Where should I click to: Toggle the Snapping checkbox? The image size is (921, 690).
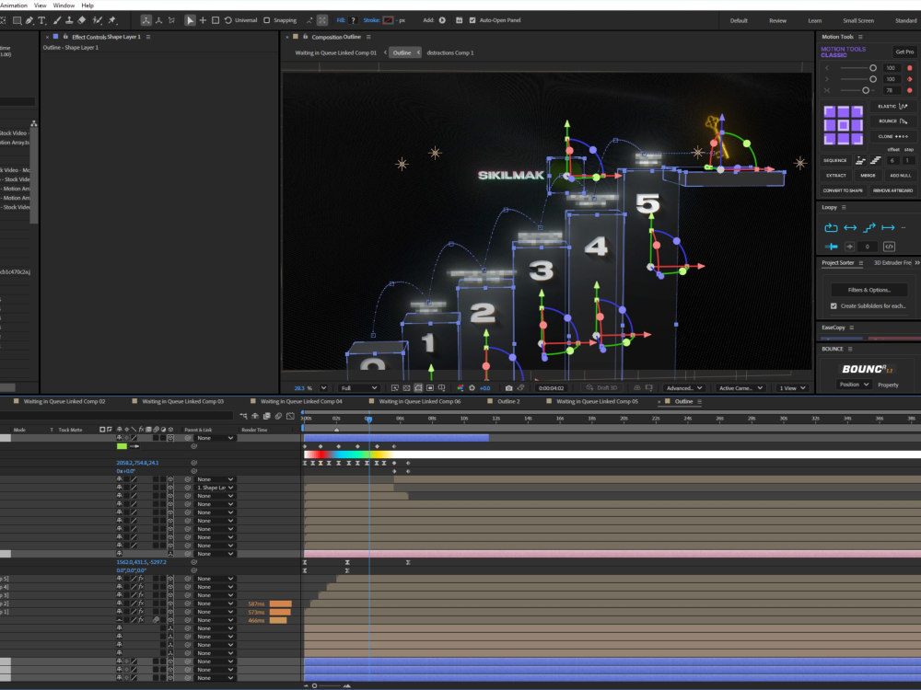[x=267, y=20]
